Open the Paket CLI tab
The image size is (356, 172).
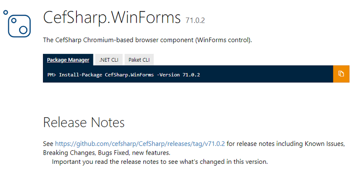[x=139, y=60]
